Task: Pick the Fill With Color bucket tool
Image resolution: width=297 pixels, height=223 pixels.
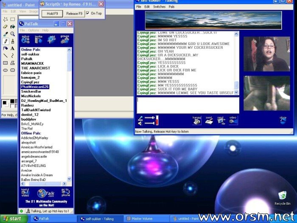Action: click(x=12, y=27)
